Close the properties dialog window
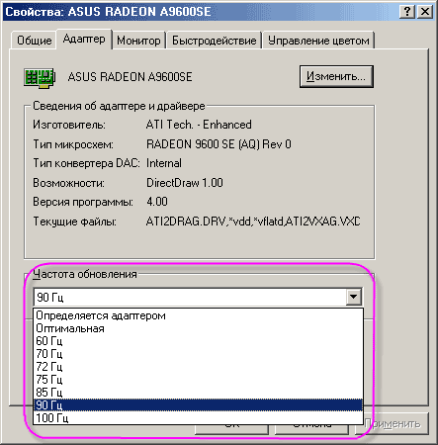The width and height of the screenshot is (438, 445). click(425, 12)
